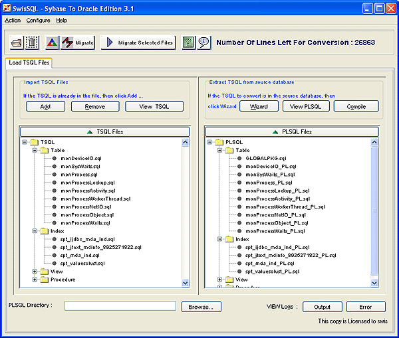Click the PLSQL Directory input field
This screenshot has height=338, width=399.
120,305
